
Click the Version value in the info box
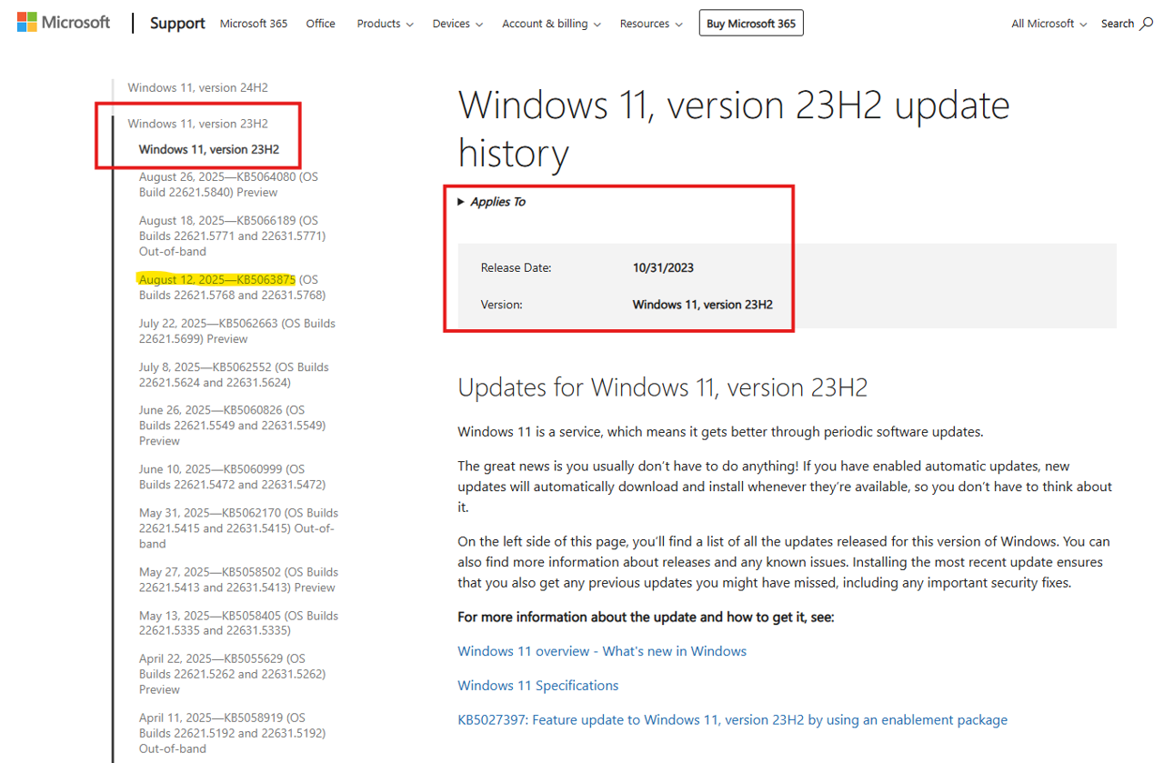pyautogui.click(x=703, y=305)
